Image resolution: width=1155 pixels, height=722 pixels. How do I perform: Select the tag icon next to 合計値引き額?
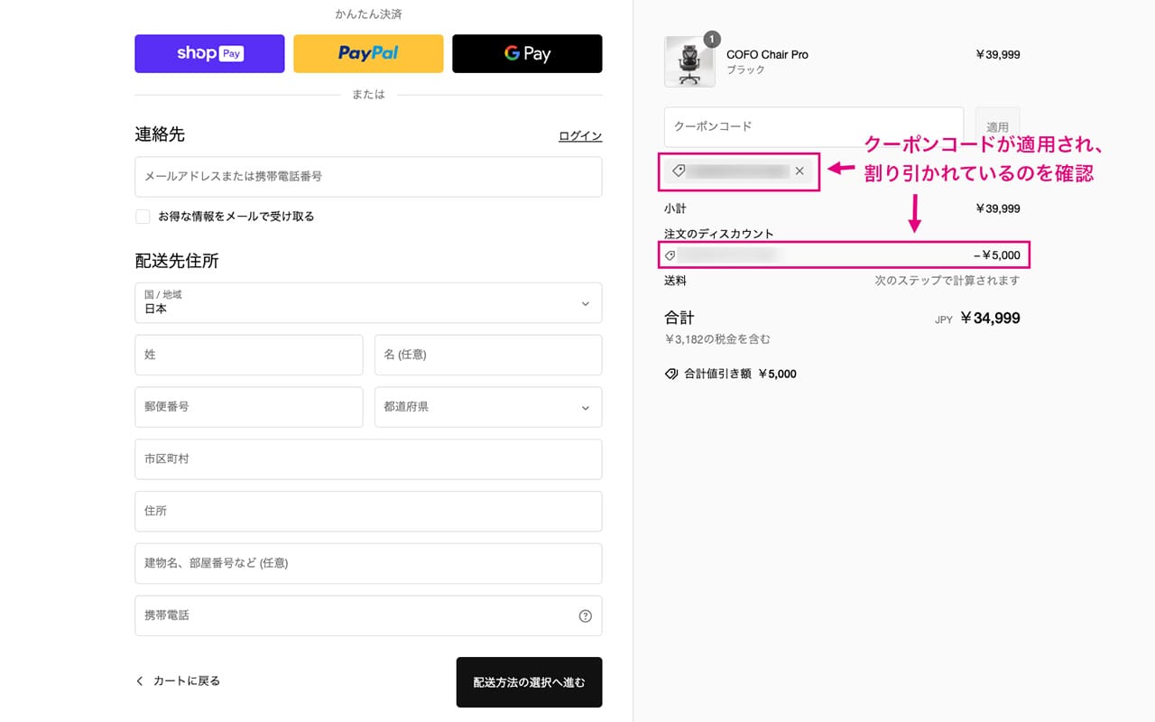click(670, 373)
